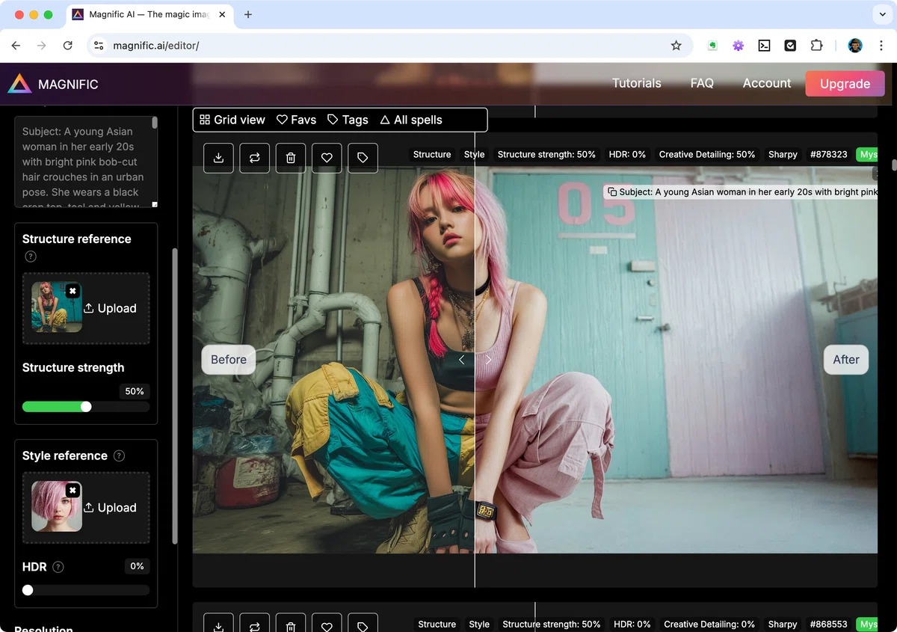
Task: Open the Account menu
Action: [767, 84]
